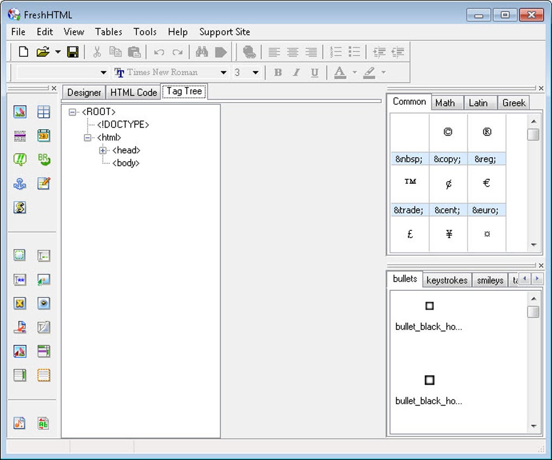Collapse the <ROOT> tree node
The image size is (552, 460).
click(72, 112)
